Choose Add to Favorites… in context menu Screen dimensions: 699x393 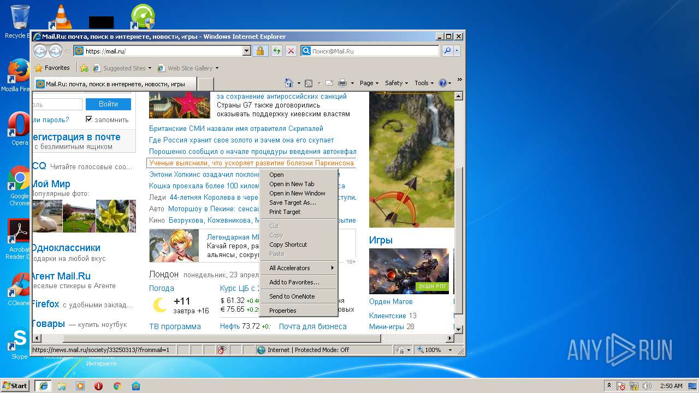click(x=299, y=282)
